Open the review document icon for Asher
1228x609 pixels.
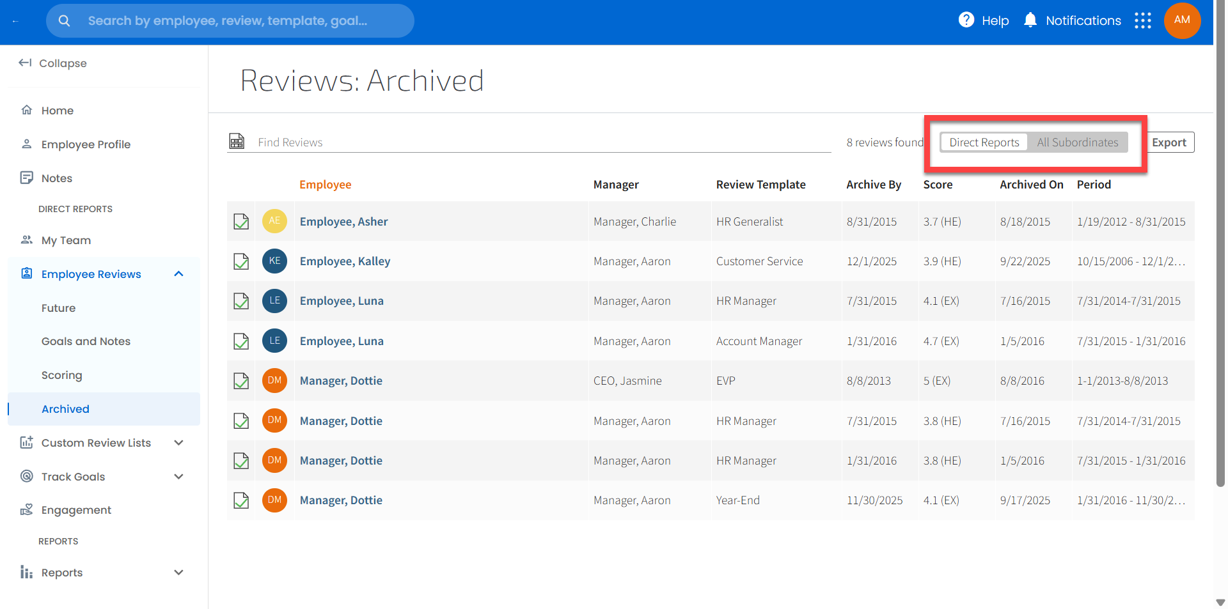[x=241, y=222]
